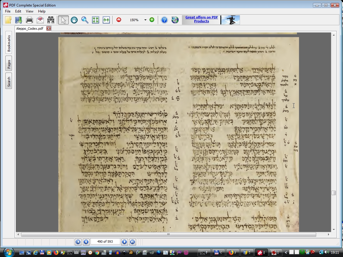Expand the 150% zoom level dropdown
Screen dimensions: 343x257
point(145,20)
